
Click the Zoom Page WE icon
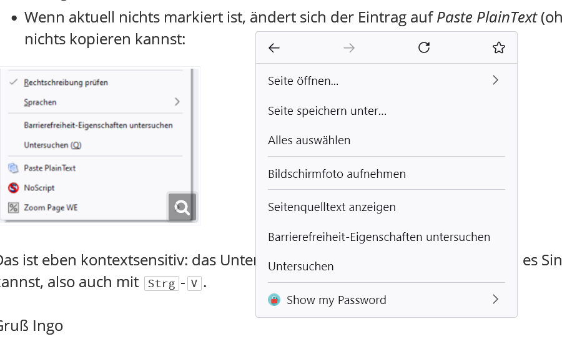(14, 208)
